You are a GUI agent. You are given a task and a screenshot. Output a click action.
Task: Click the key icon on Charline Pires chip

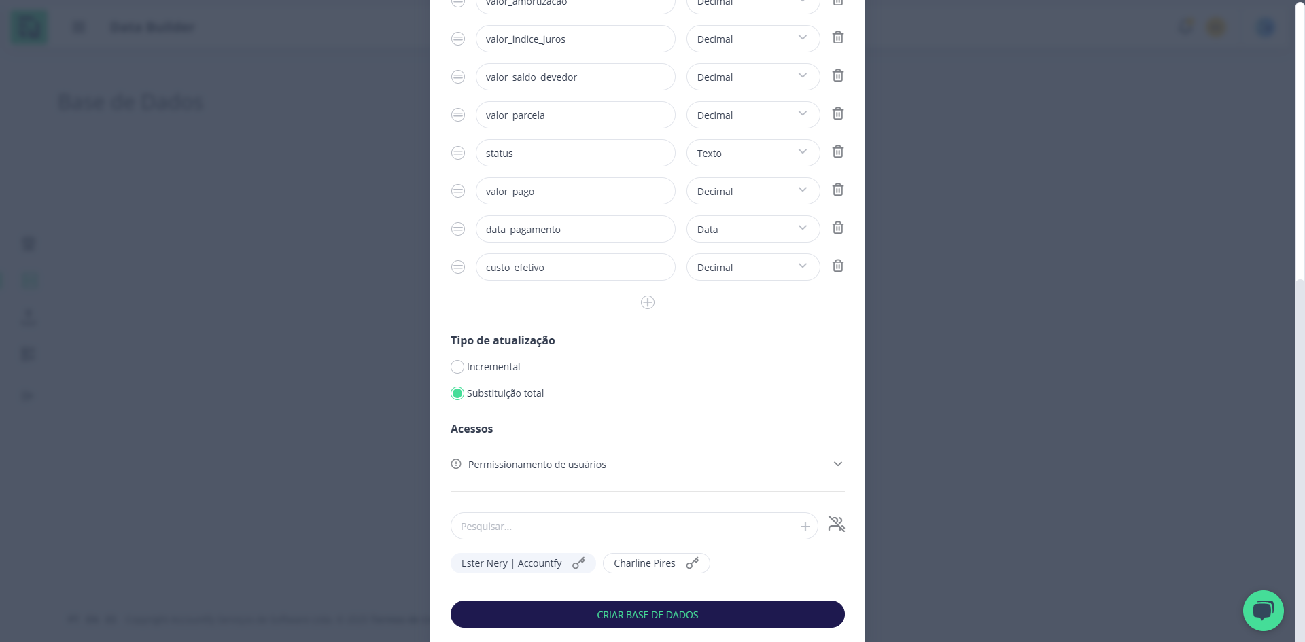693,563
